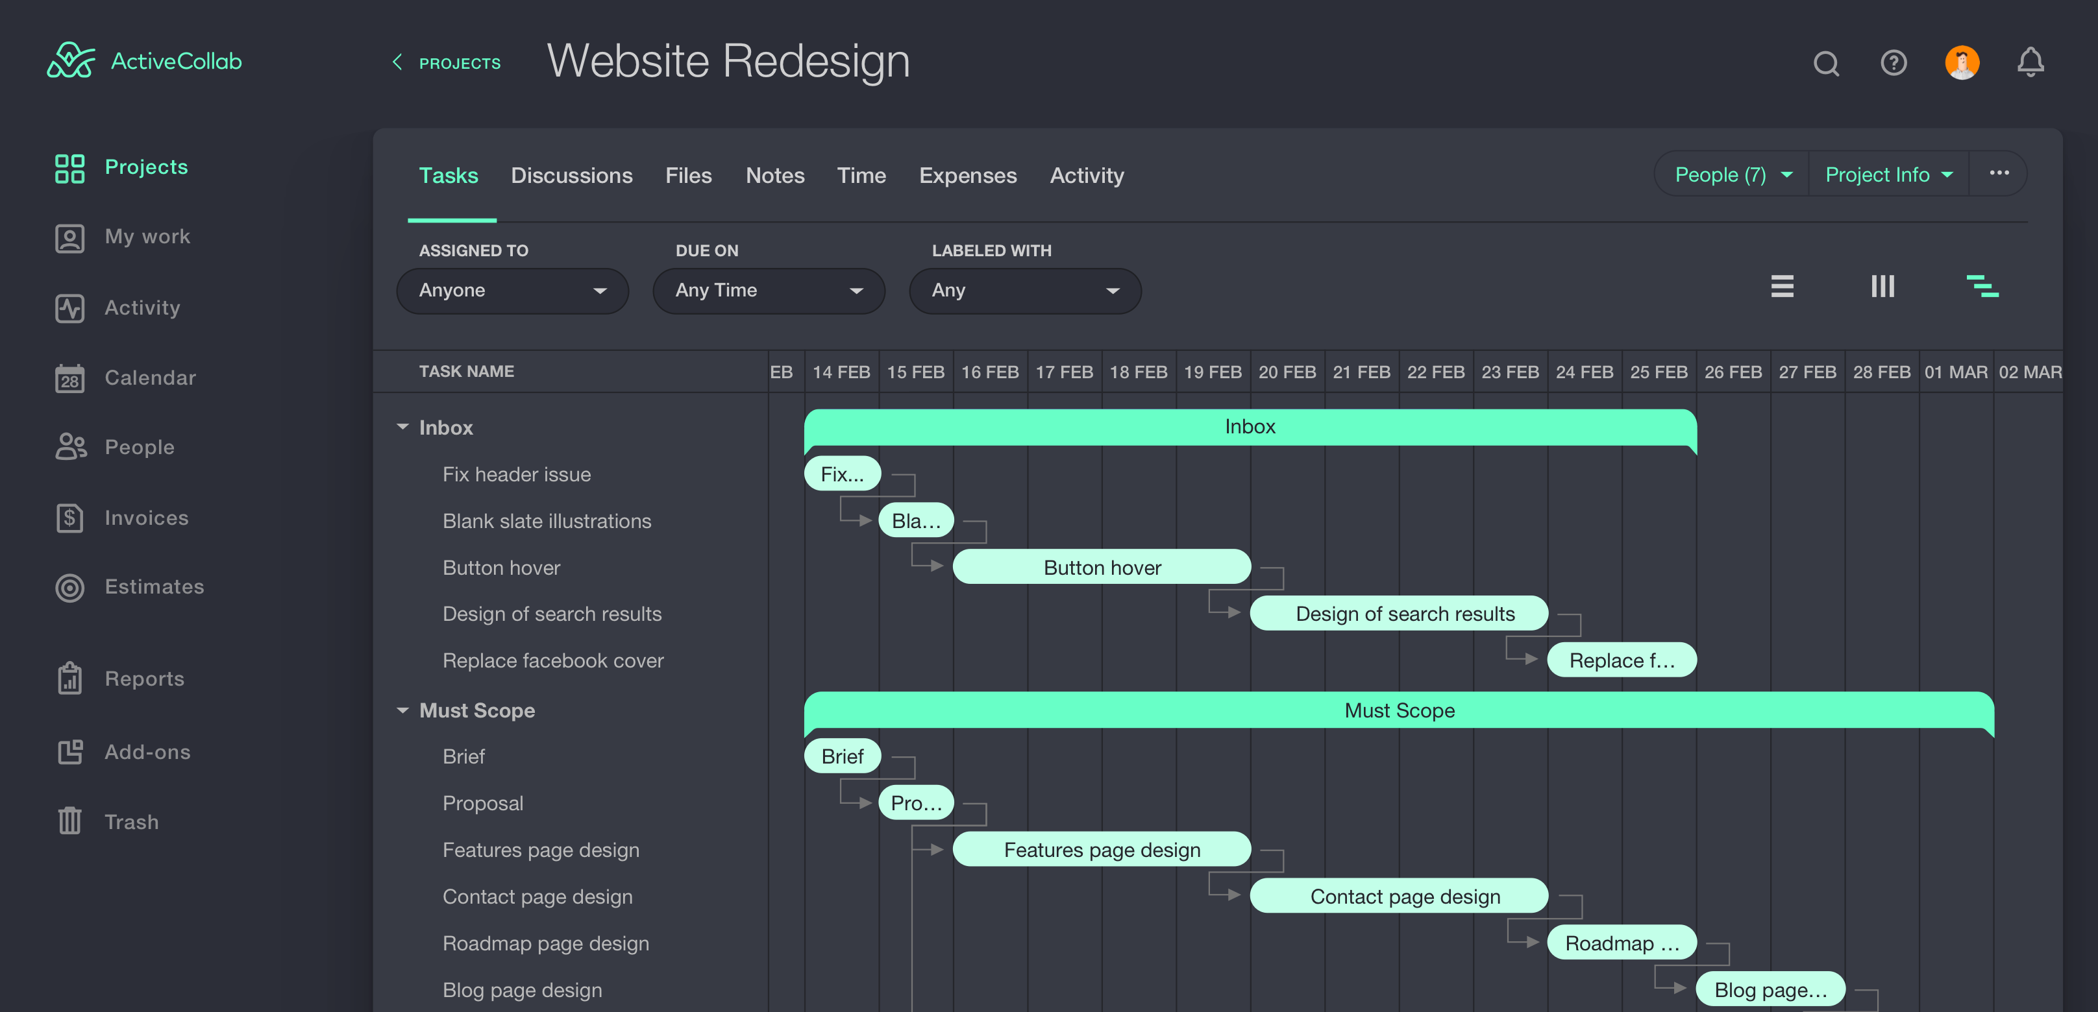Select the Pro... Gantt bar
Image resolution: width=2098 pixels, height=1012 pixels.
[916, 804]
